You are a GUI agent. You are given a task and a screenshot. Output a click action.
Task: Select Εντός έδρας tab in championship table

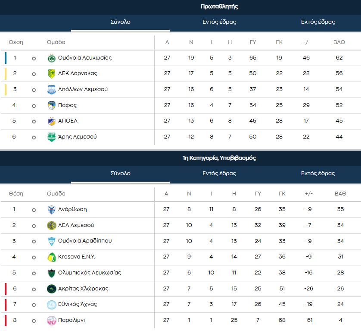click(x=219, y=22)
